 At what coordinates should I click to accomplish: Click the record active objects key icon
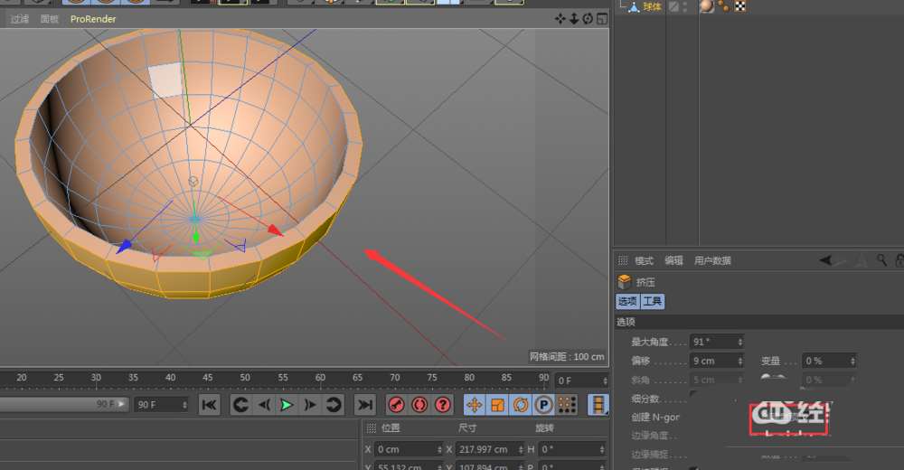click(396, 405)
